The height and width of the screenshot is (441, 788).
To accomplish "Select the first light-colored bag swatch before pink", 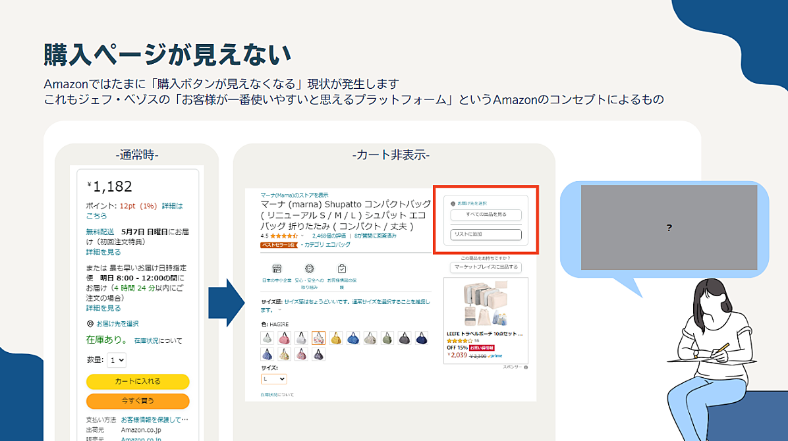I will [x=267, y=338].
